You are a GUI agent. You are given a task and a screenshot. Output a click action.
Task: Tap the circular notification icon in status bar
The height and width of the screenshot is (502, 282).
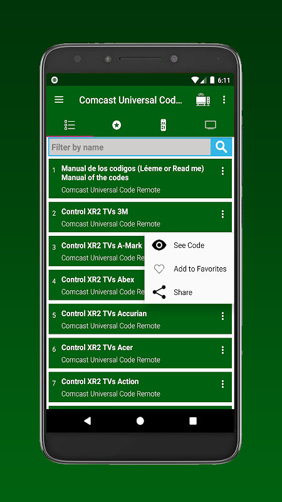click(55, 80)
